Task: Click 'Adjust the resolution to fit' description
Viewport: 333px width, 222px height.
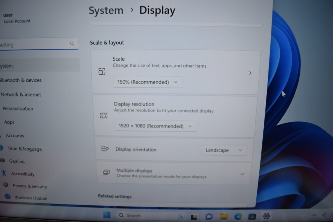Action: click(164, 111)
